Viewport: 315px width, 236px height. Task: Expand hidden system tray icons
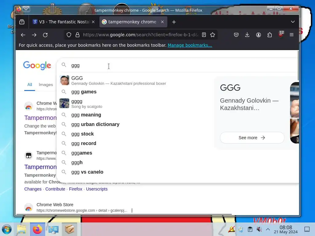tap(268, 229)
